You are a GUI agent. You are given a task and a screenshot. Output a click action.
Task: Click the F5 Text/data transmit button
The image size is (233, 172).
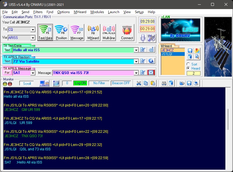click(45, 32)
